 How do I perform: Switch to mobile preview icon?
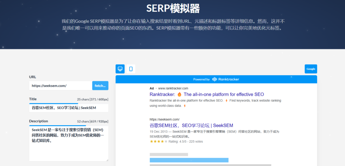tap(131, 69)
